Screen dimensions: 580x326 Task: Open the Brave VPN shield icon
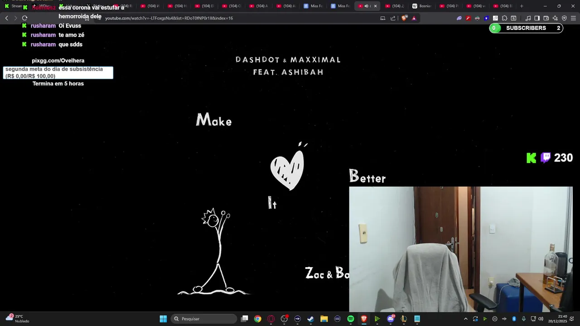tap(564, 18)
